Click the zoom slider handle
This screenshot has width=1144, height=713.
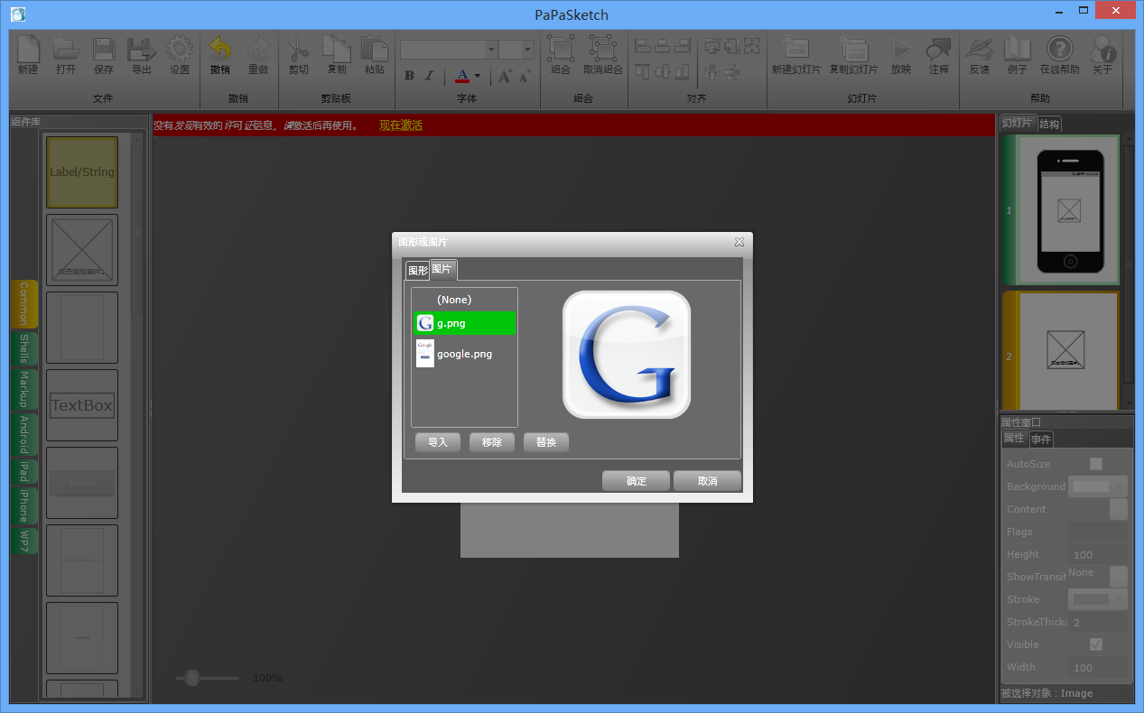tap(191, 678)
